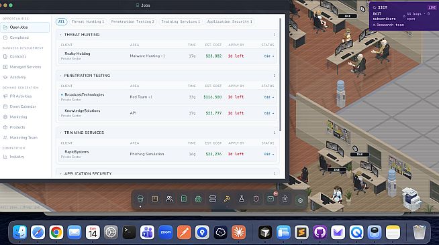This screenshot has width=439, height=245.
Task: Click the $21,777 estimated cost value
Action: (213, 113)
